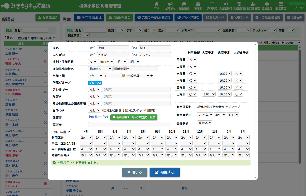Click the 閉じる button
The image size is (306, 196).
click(135, 172)
